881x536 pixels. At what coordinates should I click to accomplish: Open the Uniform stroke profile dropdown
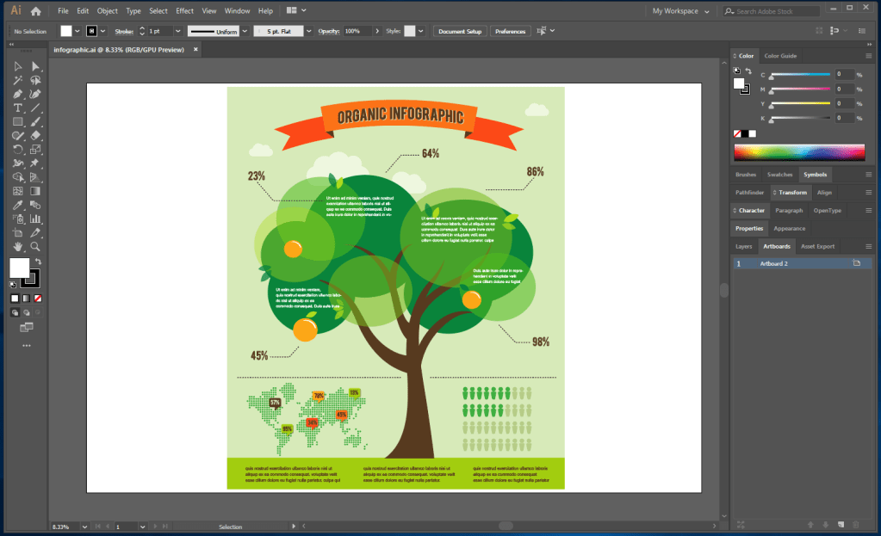tap(246, 31)
